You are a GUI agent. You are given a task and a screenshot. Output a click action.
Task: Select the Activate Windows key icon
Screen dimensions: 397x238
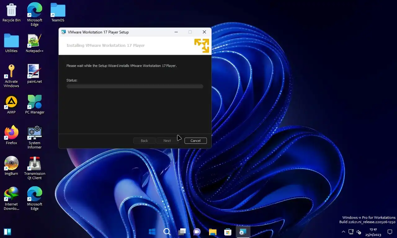[x=11, y=76]
